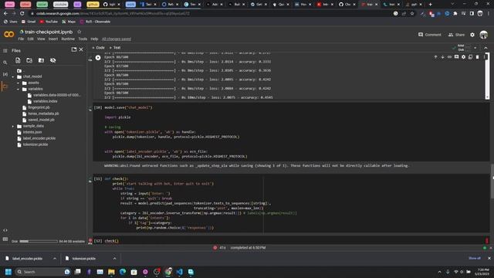
Task: Open the find and replace search sidebar
Action: coord(5,63)
